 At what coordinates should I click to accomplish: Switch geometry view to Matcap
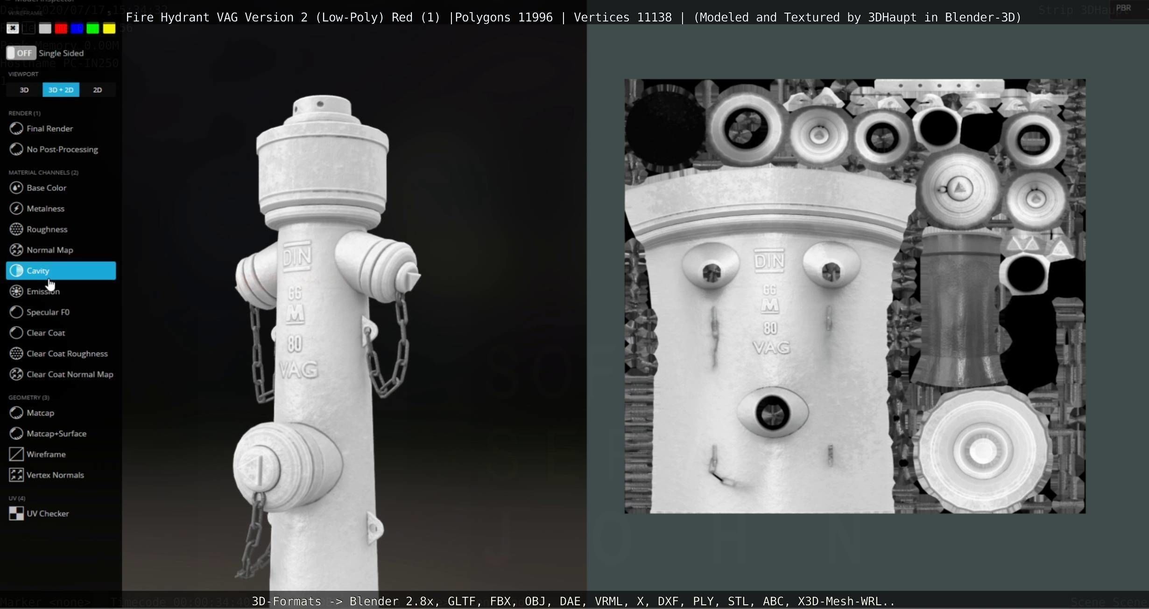pyautogui.click(x=32, y=413)
